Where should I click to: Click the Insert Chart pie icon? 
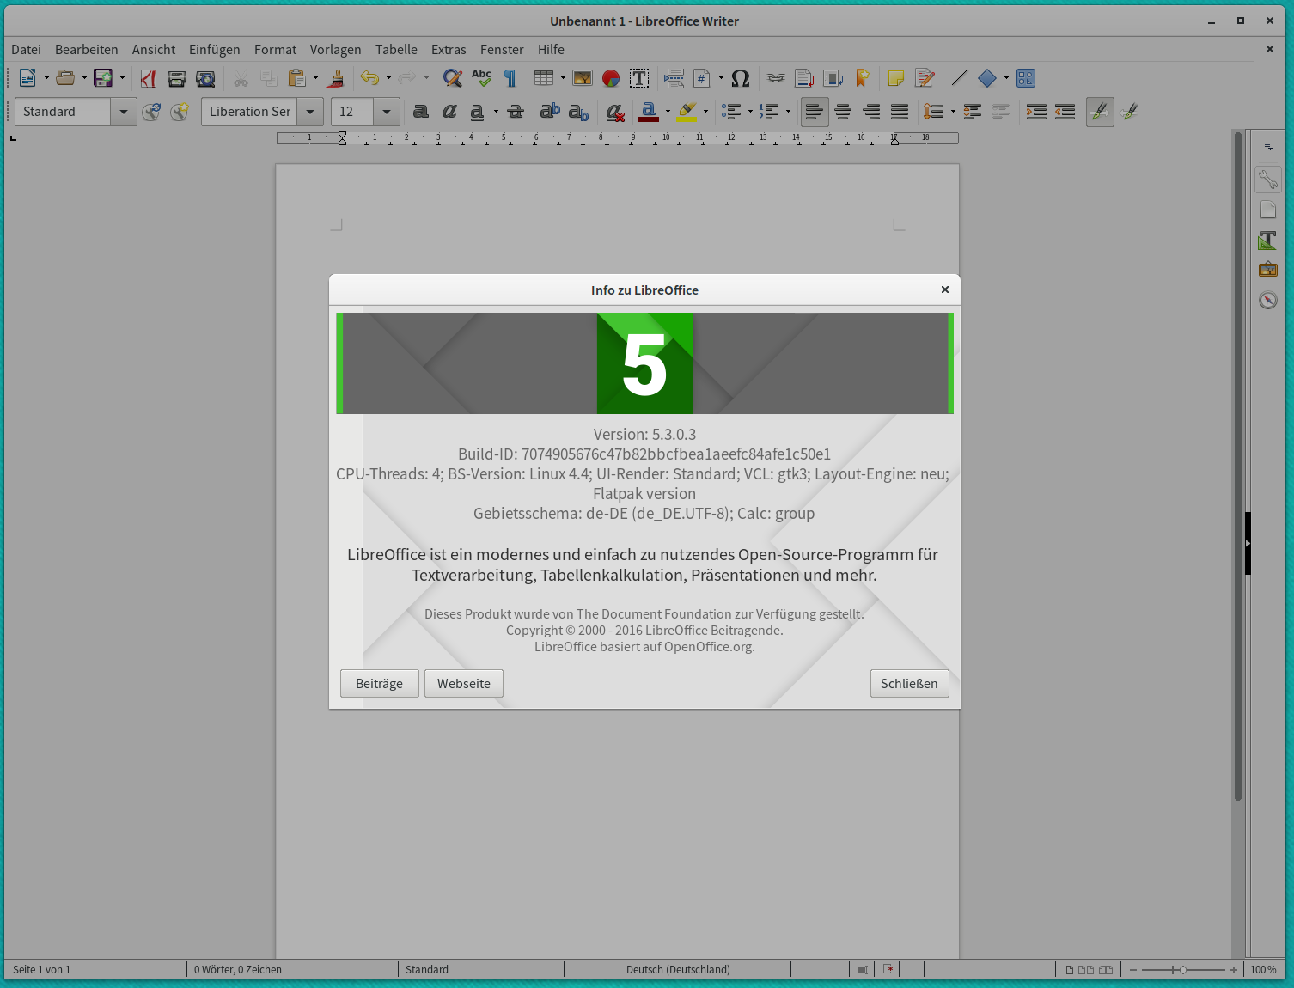click(611, 78)
